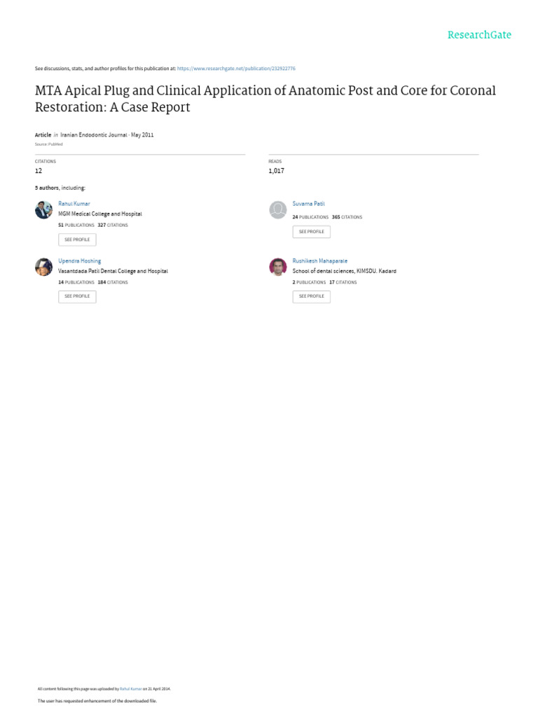Open Suvarna Patil's author name link
The height and width of the screenshot is (717, 538).
tap(308, 204)
